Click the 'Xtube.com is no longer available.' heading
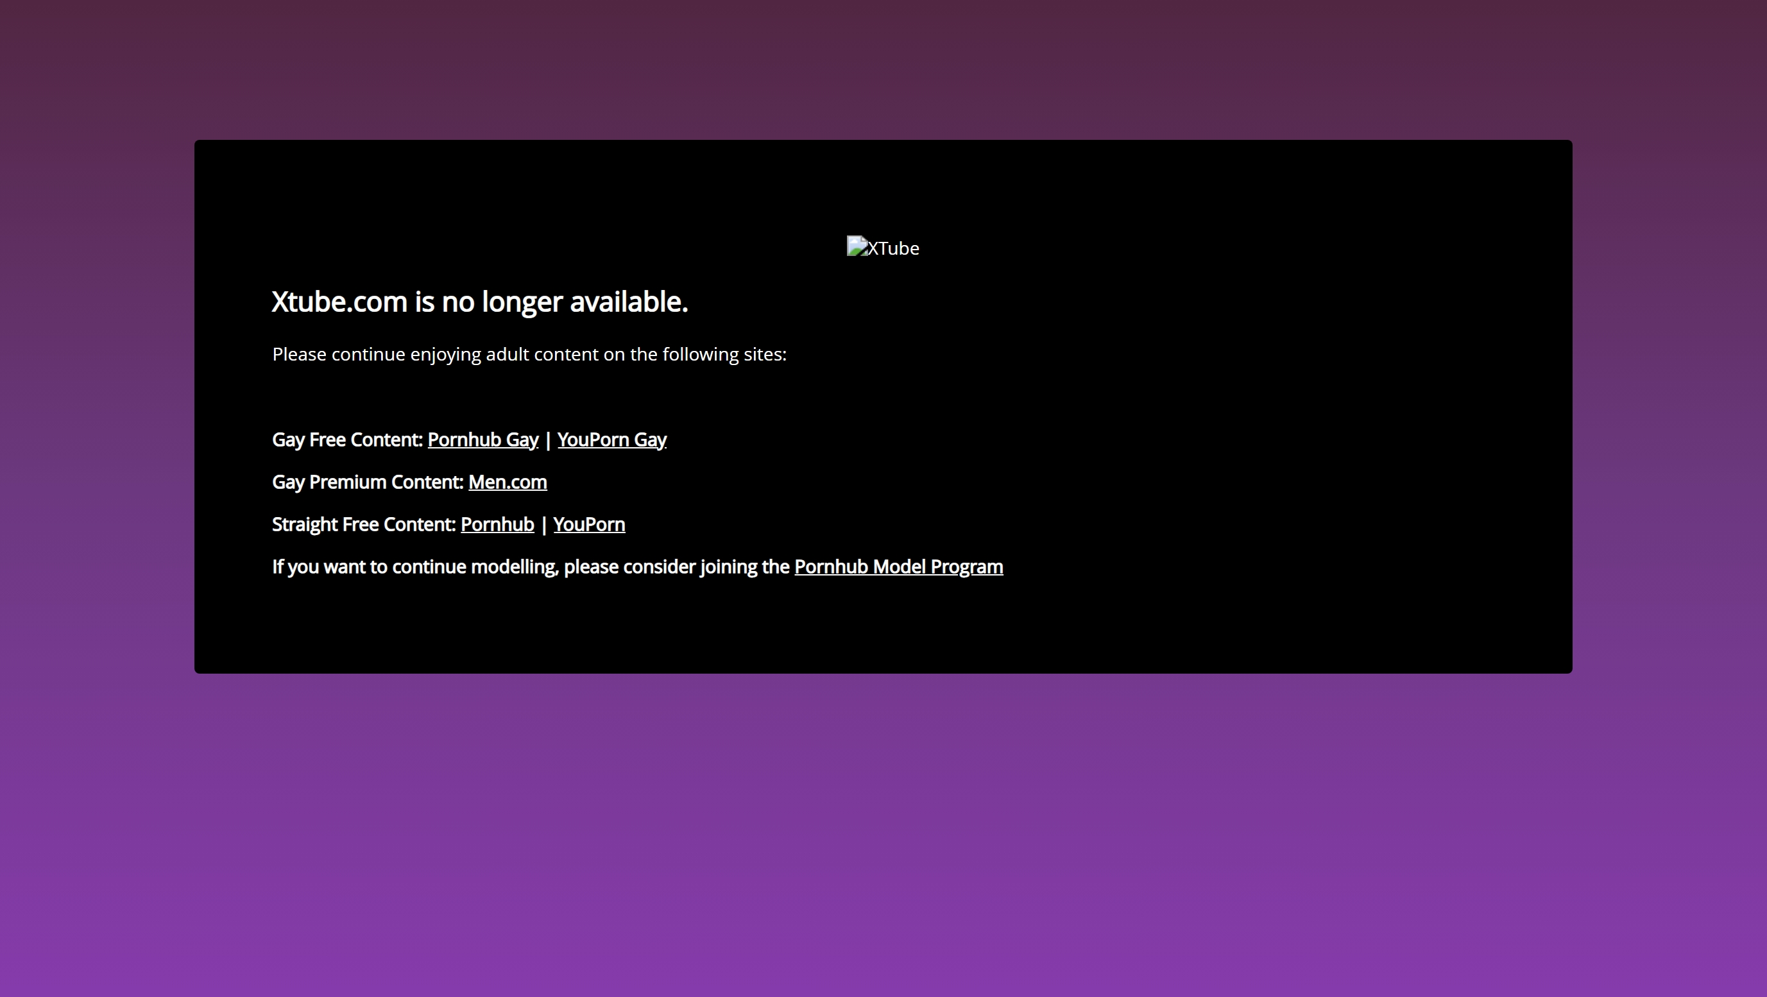The width and height of the screenshot is (1767, 997). point(480,302)
